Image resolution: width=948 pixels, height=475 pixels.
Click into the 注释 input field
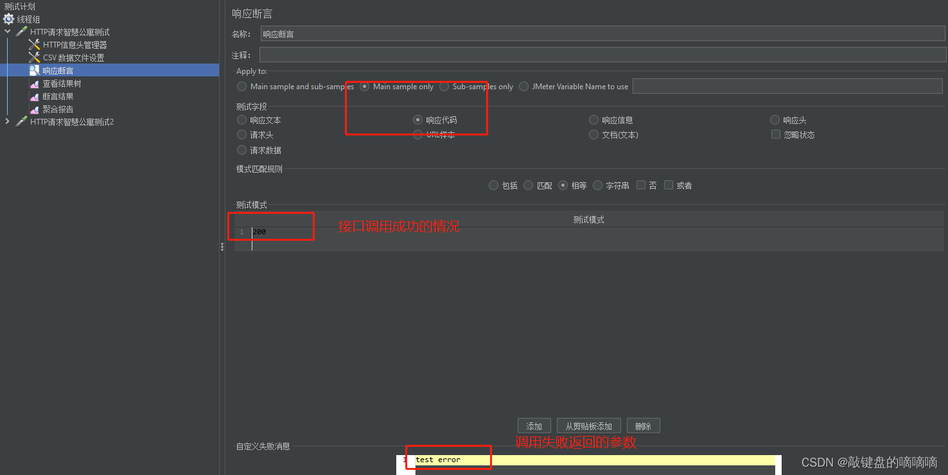click(x=603, y=55)
